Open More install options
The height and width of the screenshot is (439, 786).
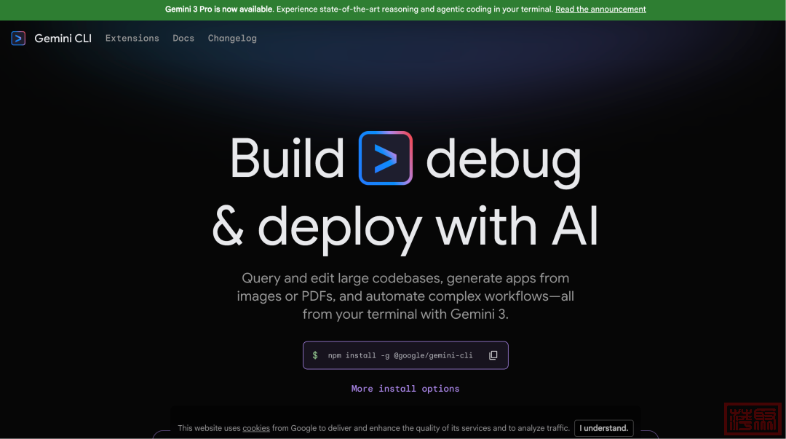coord(405,389)
